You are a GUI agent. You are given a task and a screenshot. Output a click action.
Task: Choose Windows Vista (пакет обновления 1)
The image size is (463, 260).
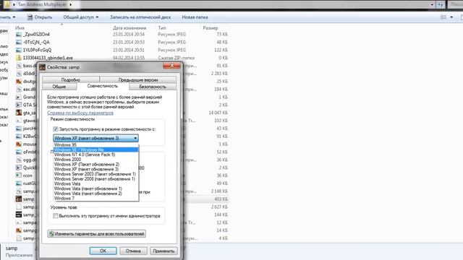point(96,188)
